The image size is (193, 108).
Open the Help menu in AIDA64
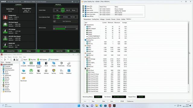[x=24, y=57]
